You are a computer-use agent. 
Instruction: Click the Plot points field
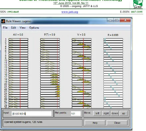76,114
